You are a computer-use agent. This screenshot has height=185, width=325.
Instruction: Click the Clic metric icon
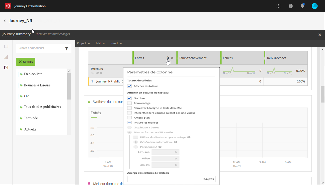click(21, 96)
